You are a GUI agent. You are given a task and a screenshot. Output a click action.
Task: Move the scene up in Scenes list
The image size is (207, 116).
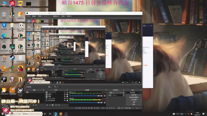(33, 105)
